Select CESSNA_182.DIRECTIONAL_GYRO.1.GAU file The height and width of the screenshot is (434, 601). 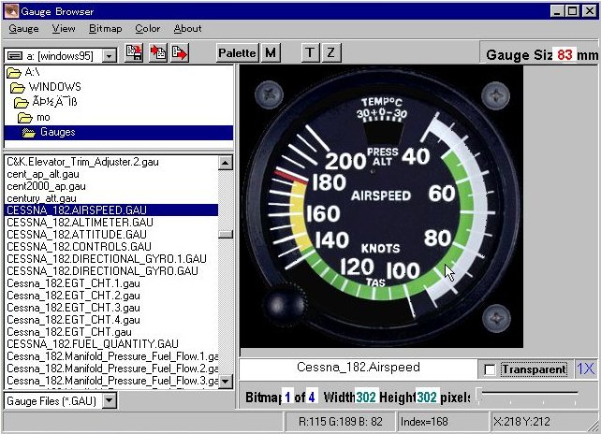[x=107, y=259]
